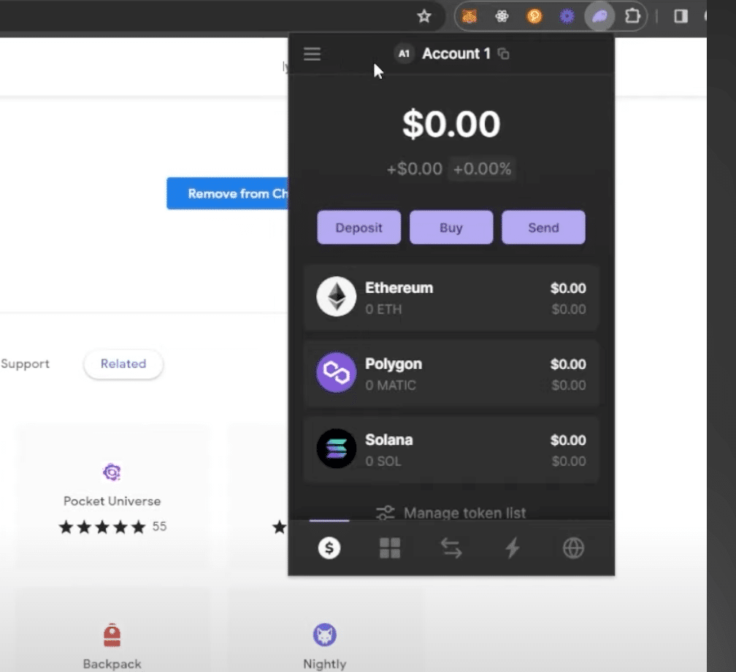
Task: Open the Polygon token via its logo
Action: [336, 373]
